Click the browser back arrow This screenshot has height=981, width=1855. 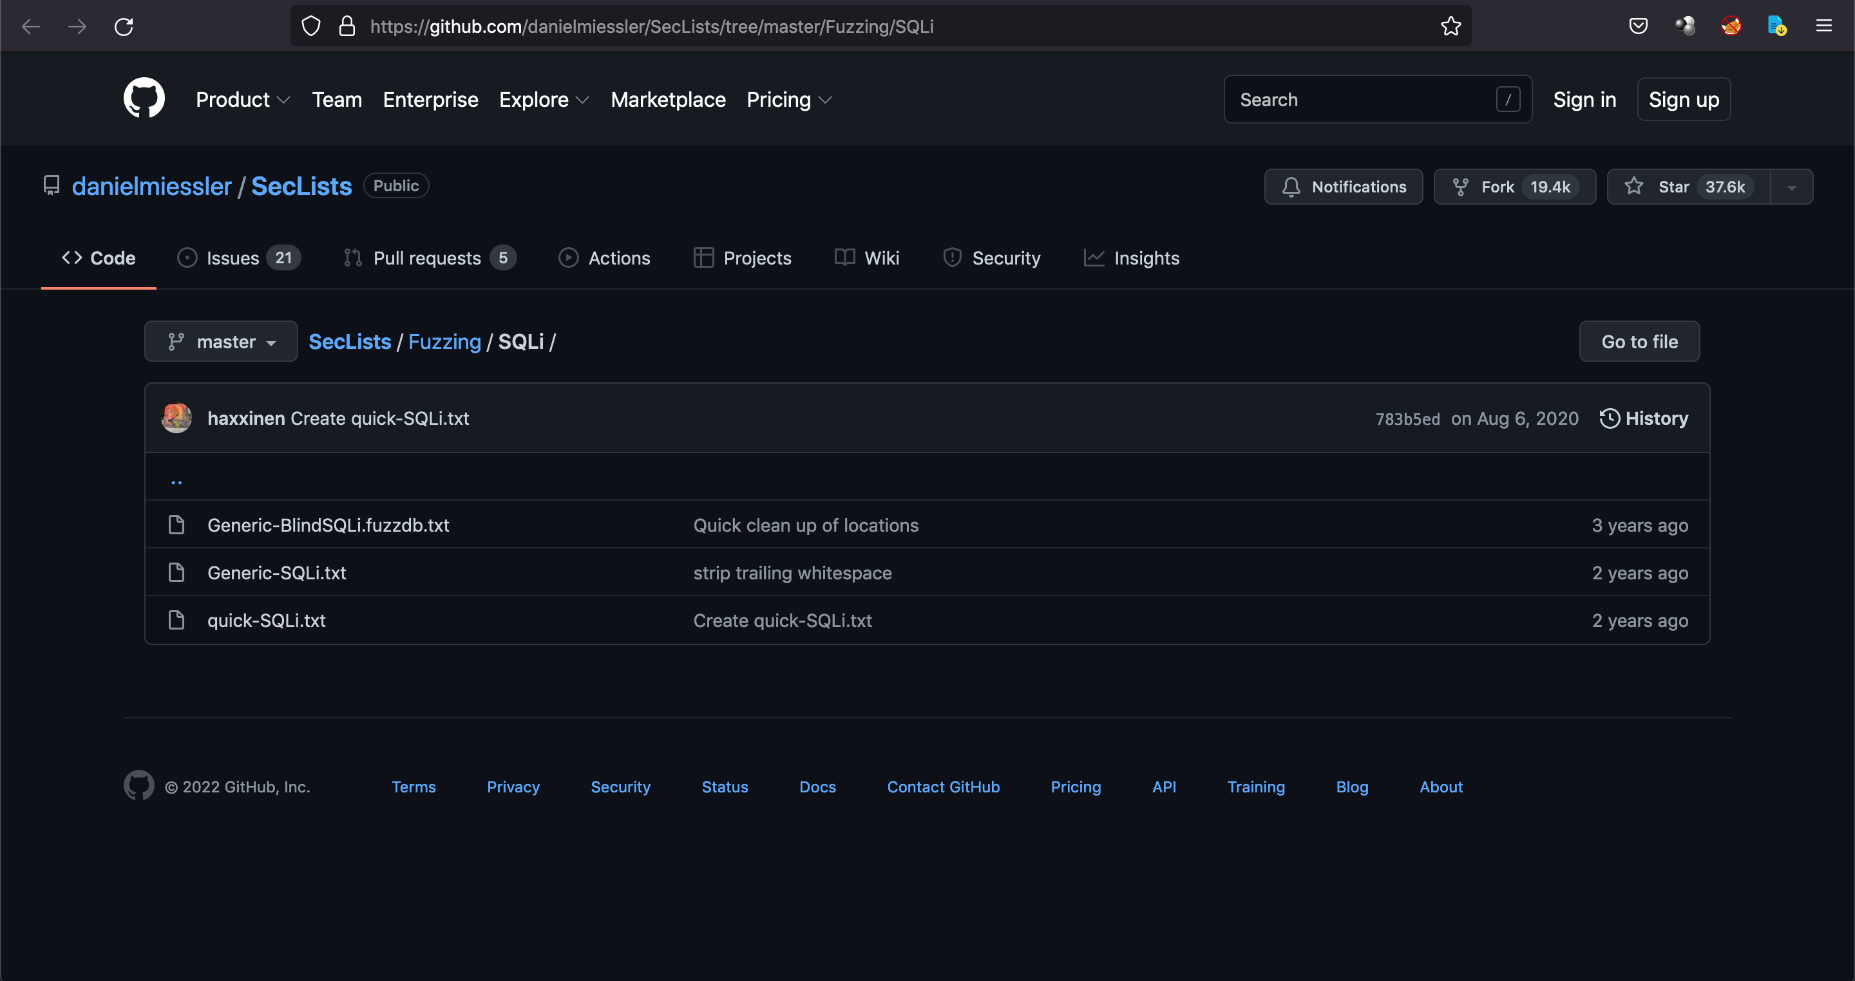pos(30,26)
